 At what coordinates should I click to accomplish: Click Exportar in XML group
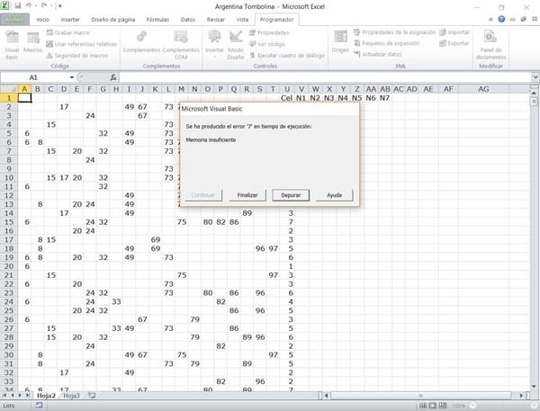tap(454, 43)
